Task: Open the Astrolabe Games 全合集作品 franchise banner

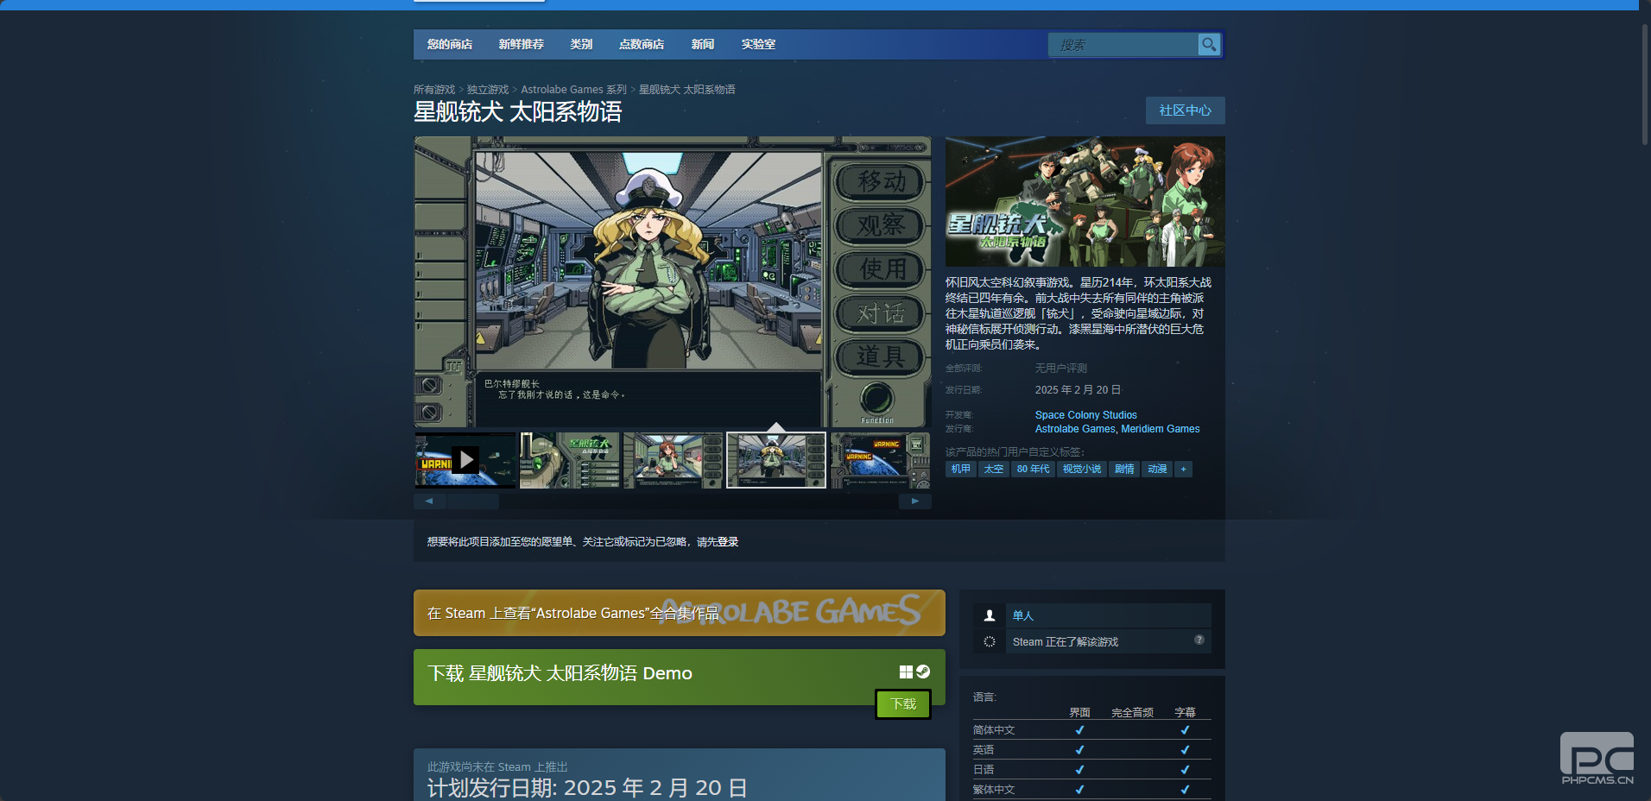Action: [x=680, y=613]
